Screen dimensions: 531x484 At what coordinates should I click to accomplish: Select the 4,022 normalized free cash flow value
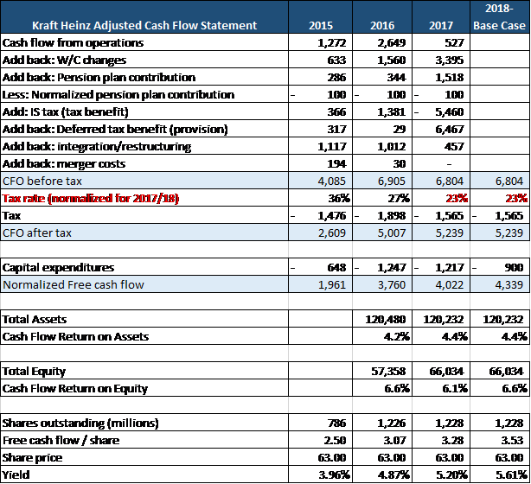449,284
